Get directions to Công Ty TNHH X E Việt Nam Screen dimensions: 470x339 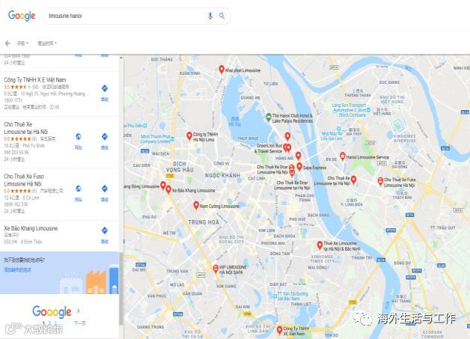coord(104,93)
